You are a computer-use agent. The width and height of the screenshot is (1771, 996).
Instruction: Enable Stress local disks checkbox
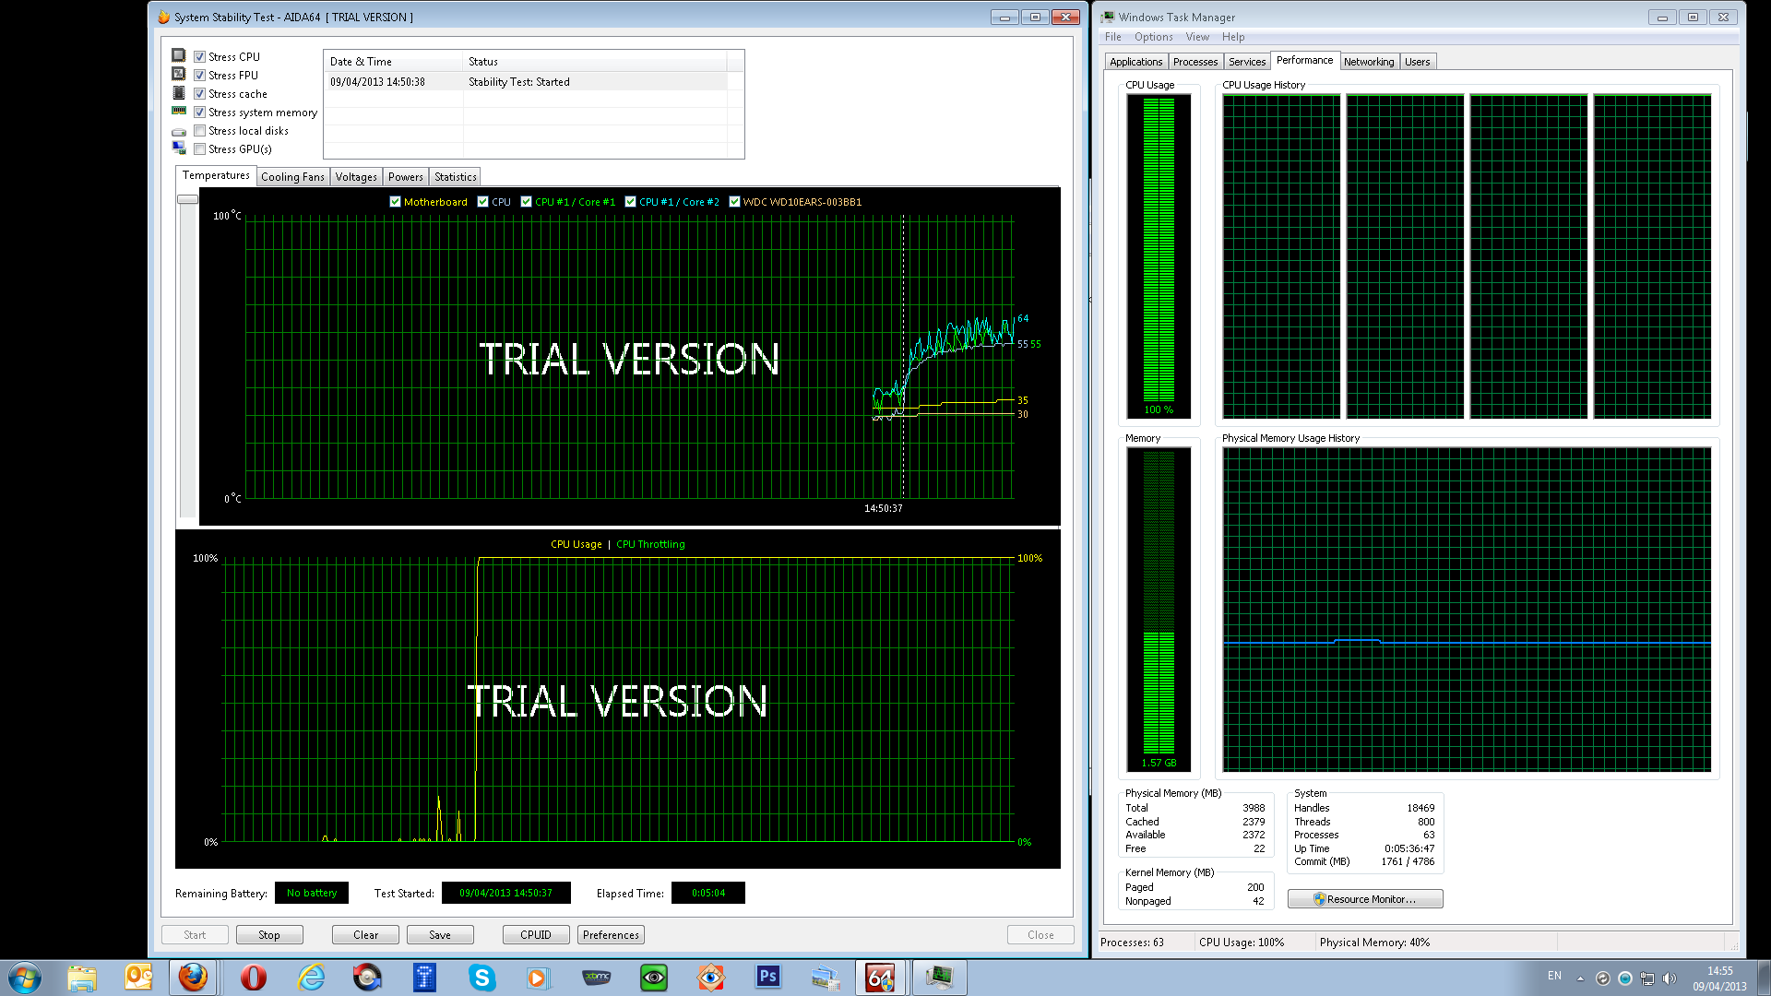click(x=199, y=131)
